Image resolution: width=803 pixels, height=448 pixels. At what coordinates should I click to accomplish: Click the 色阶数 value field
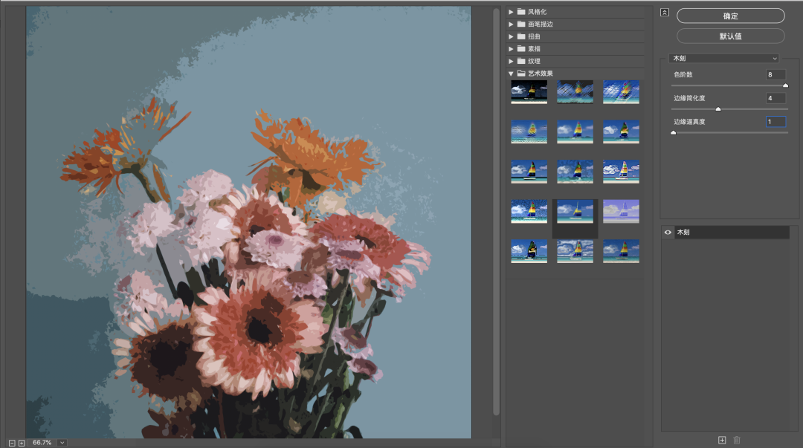[x=775, y=75]
